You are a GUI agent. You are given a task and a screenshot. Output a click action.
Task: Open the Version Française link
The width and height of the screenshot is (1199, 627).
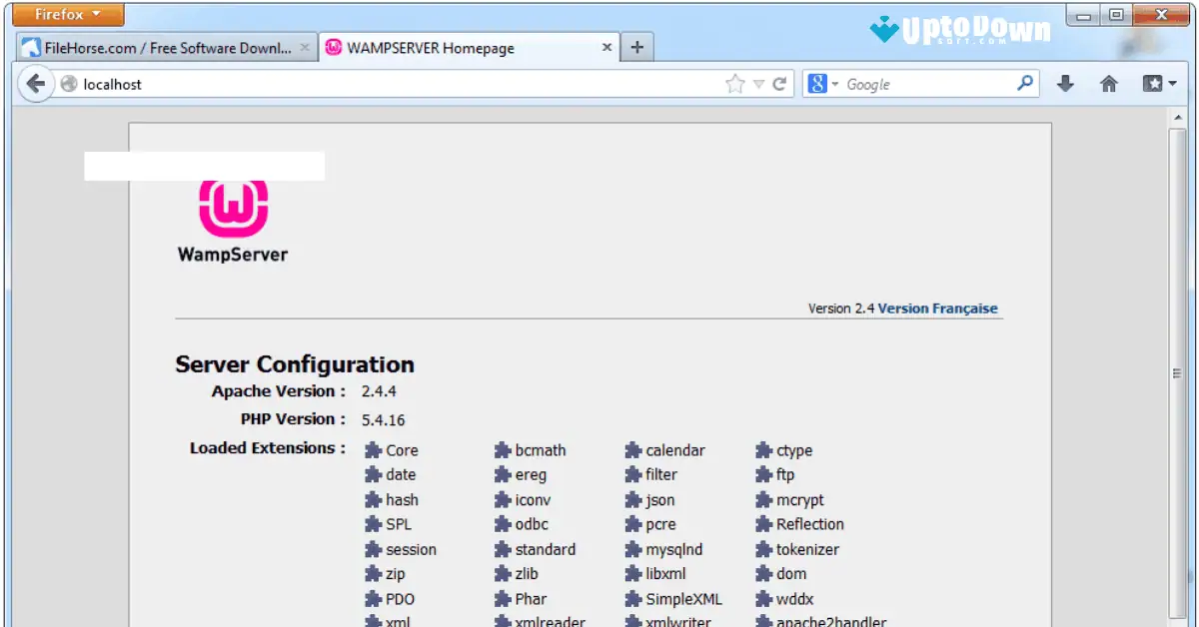[x=938, y=309]
